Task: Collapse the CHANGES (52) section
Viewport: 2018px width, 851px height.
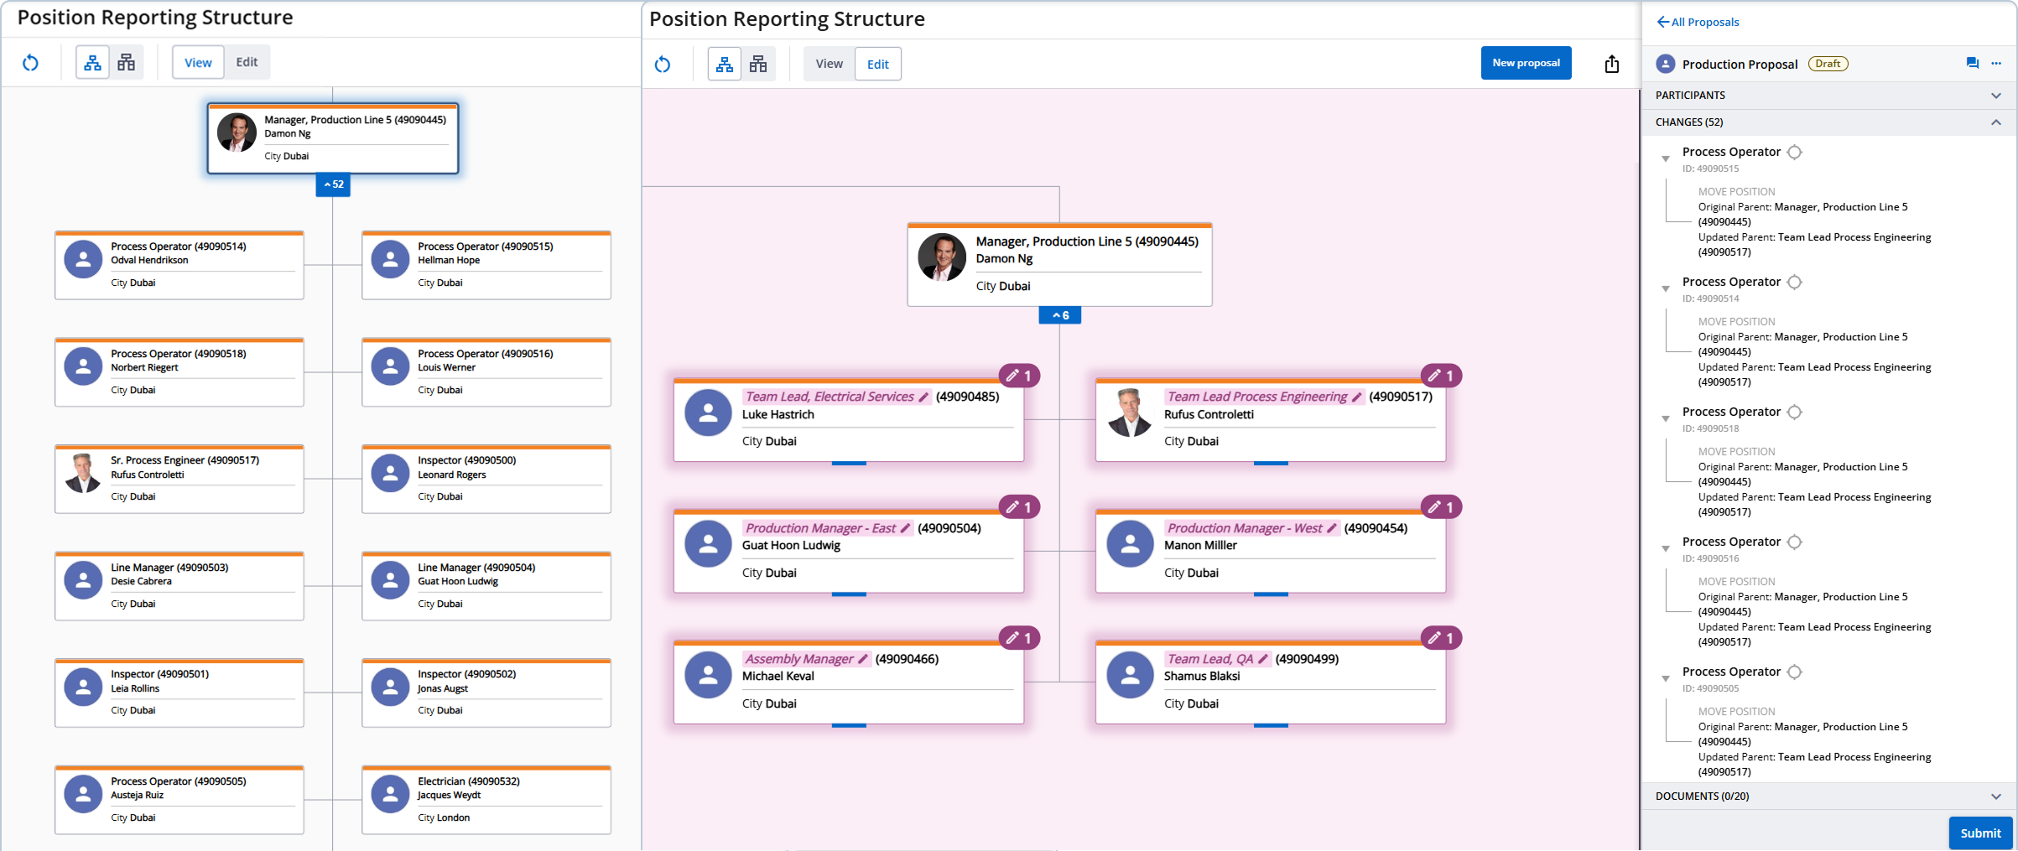Action: tap(1995, 122)
